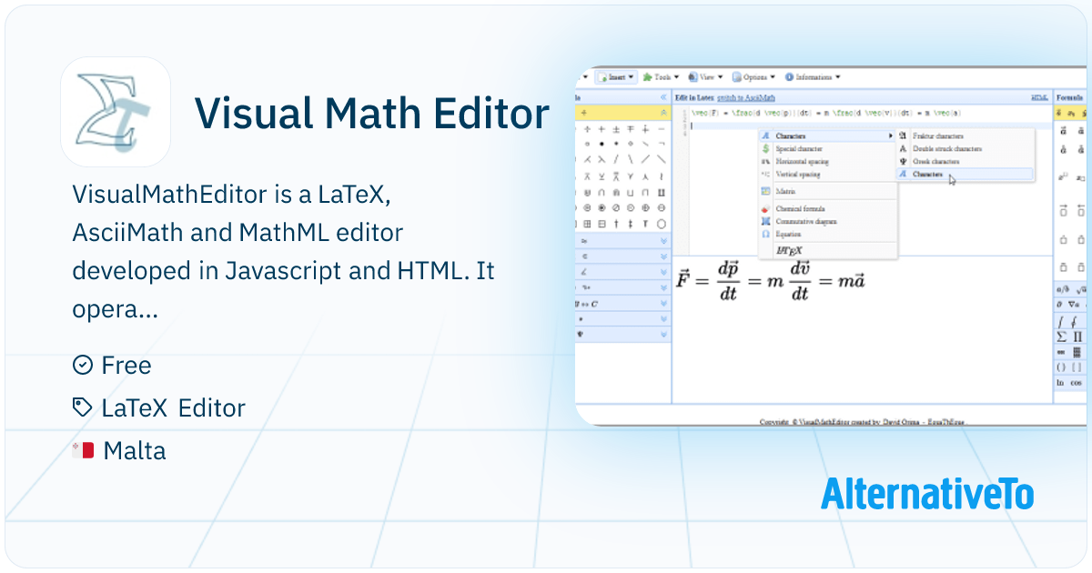Click the HTML link in the editor header

pyautogui.click(x=1038, y=96)
